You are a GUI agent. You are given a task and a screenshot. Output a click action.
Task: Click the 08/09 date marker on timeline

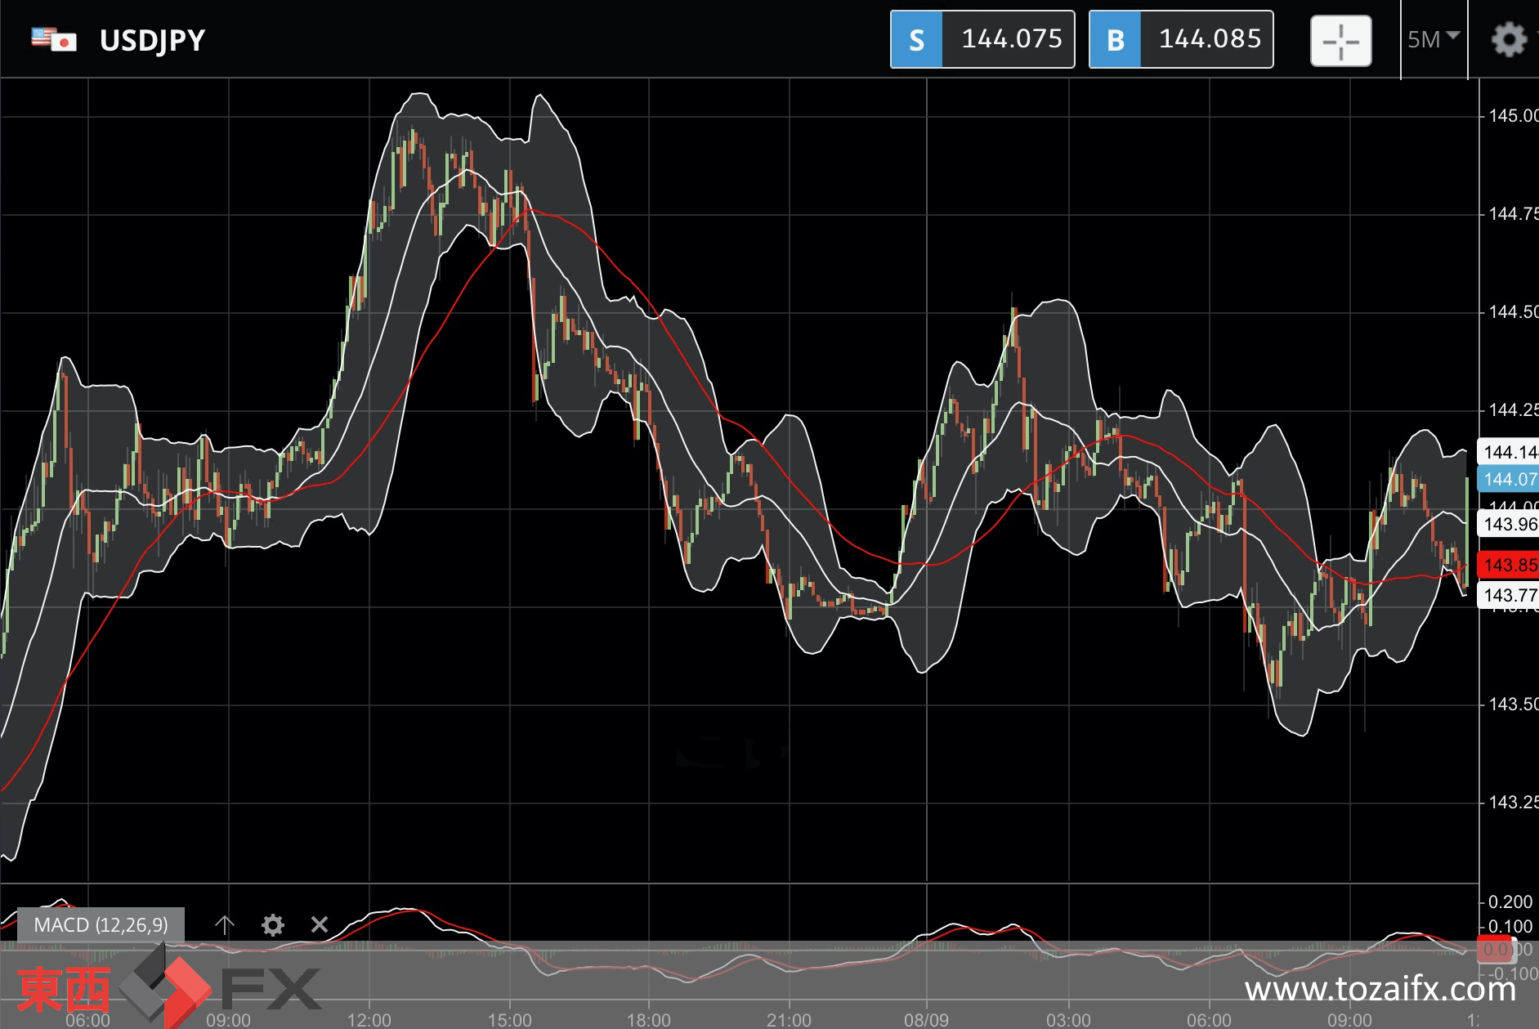tap(926, 1019)
